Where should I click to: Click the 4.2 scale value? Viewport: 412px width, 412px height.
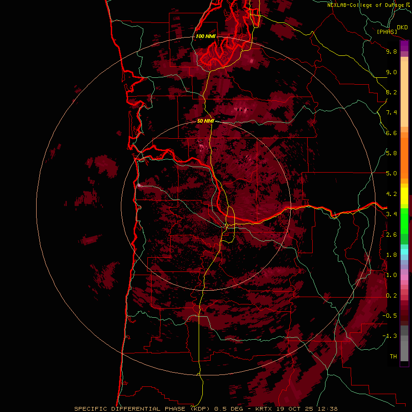click(391, 194)
